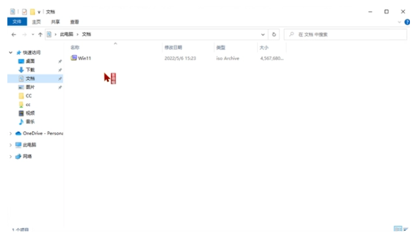
Task: Select 文档 in the navigation pane
Action: point(30,79)
